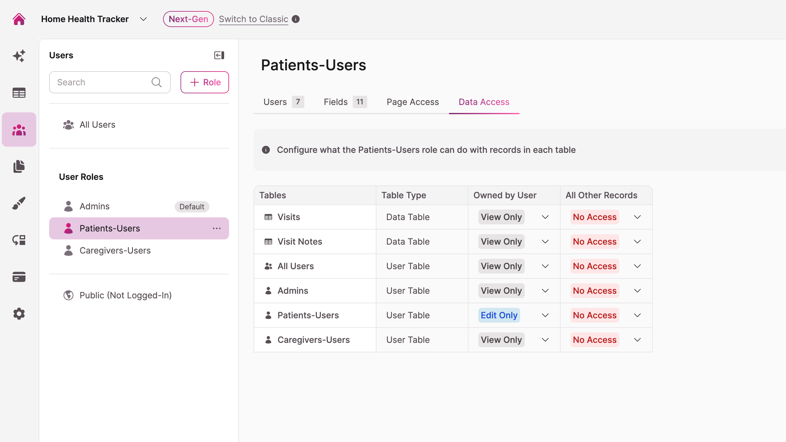Open the Patients-Users role three-dot menu
The height and width of the screenshot is (442, 786).
coord(217,228)
